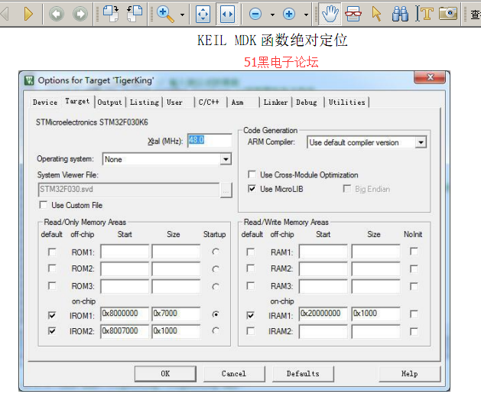Untick the IROM1 default checkbox
Screen dimensions: 481x410
[52, 315]
